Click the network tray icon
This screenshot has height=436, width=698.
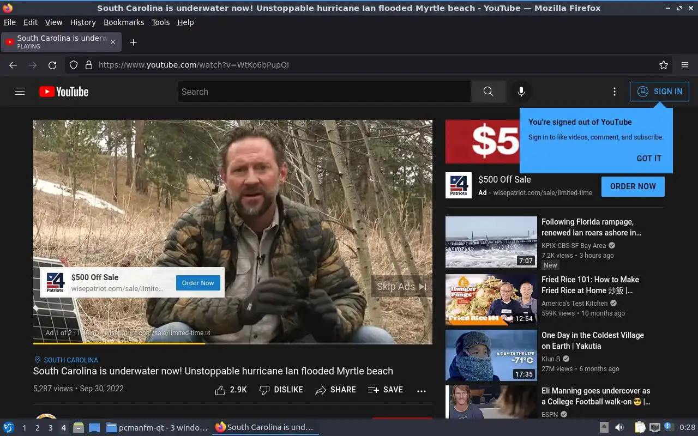pos(655,427)
